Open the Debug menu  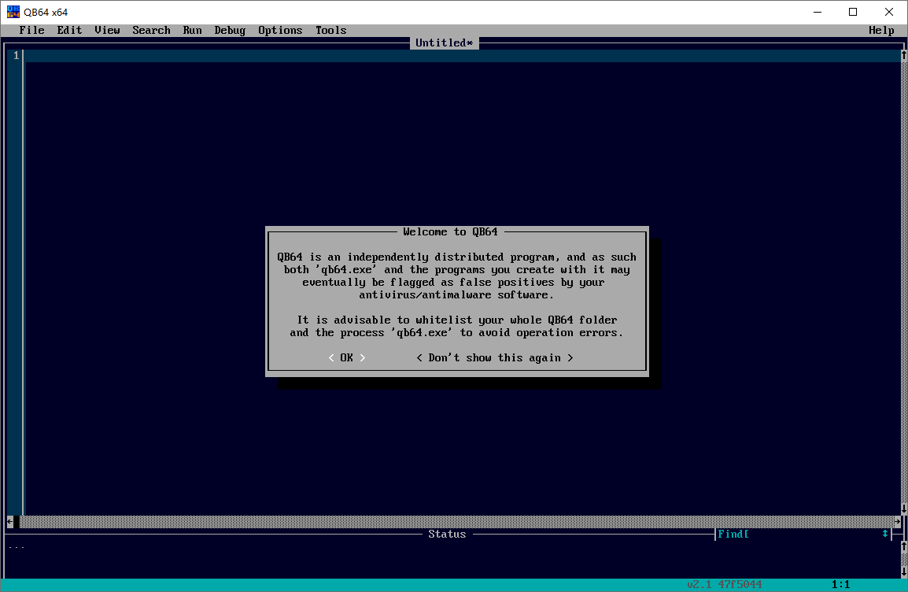230,30
